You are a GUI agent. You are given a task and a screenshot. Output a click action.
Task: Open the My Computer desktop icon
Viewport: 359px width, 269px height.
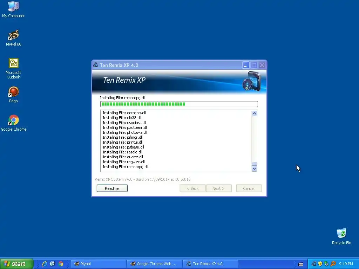(x=13, y=9)
